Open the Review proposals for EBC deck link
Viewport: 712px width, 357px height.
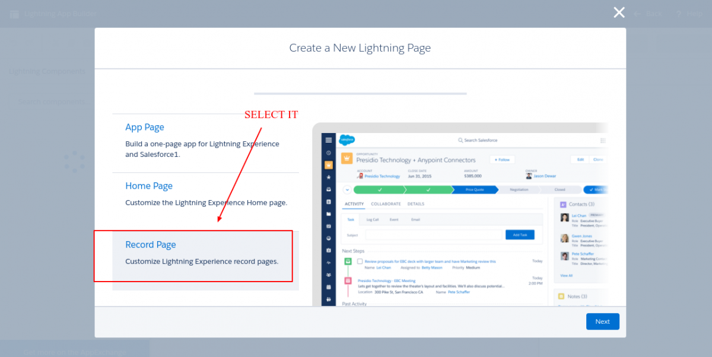pos(430,261)
